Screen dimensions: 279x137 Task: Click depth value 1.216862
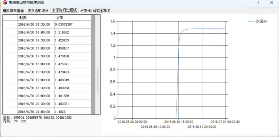tap(73, 32)
